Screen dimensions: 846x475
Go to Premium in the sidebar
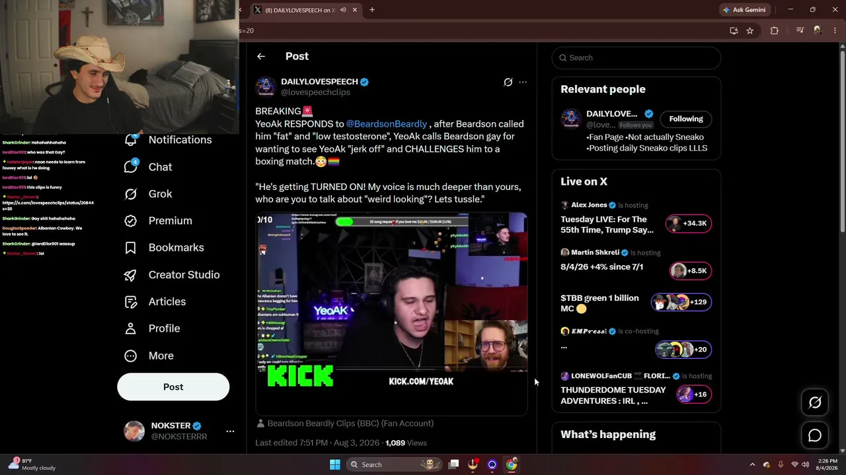pyautogui.click(x=158, y=221)
